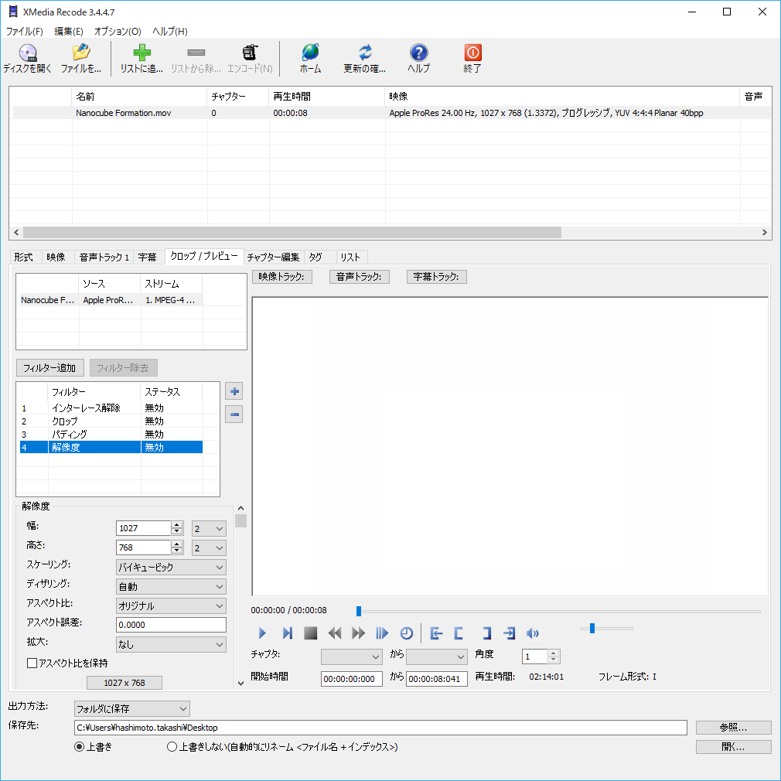This screenshot has height=781, width=781.
Task: Click the red Exit (終了) icon
Action: (472, 53)
